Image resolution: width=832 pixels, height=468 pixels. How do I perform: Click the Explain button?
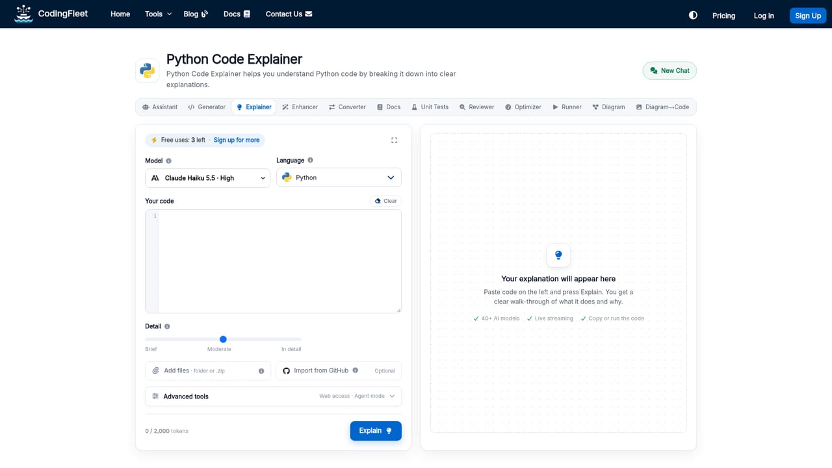coord(376,431)
